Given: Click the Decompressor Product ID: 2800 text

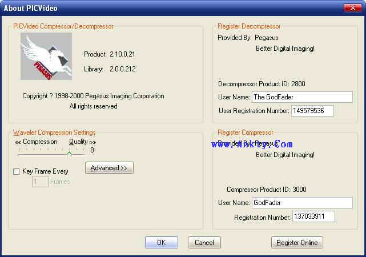Looking at the screenshot, I should [x=262, y=84].
